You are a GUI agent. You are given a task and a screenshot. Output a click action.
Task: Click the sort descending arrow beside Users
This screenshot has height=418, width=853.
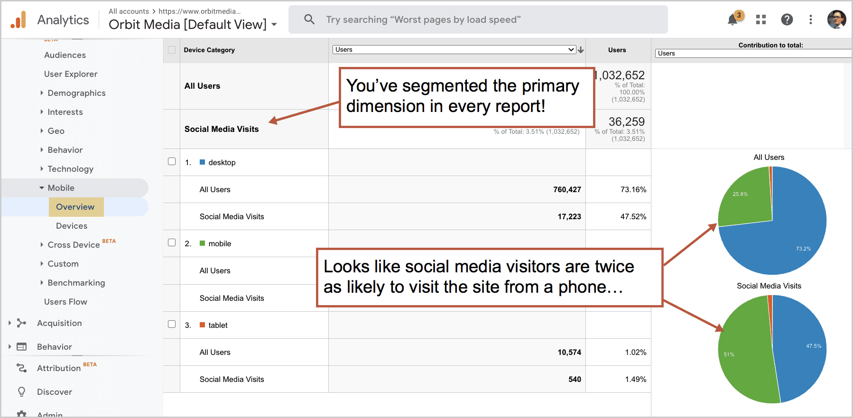(581, 50)
